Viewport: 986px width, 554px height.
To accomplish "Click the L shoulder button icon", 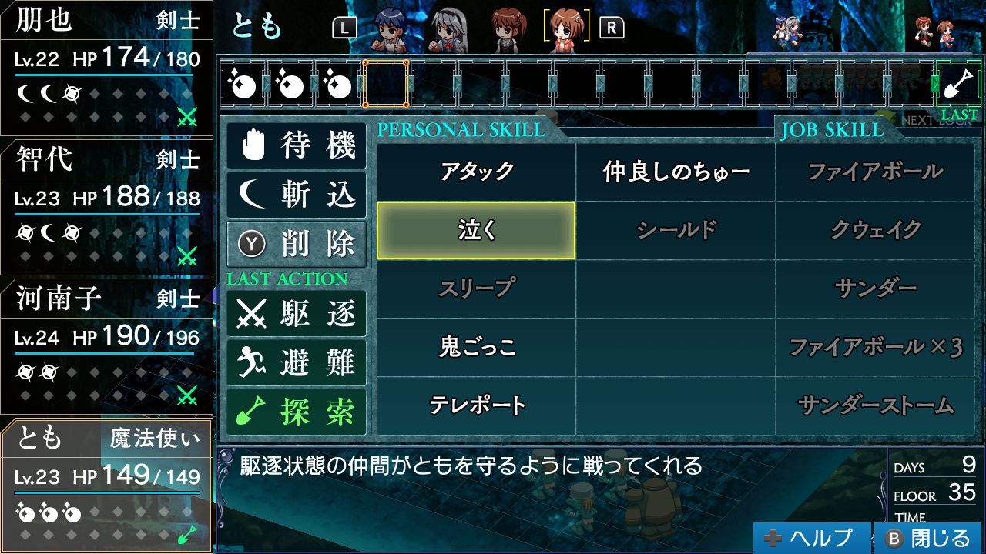I will pos(345,28).
